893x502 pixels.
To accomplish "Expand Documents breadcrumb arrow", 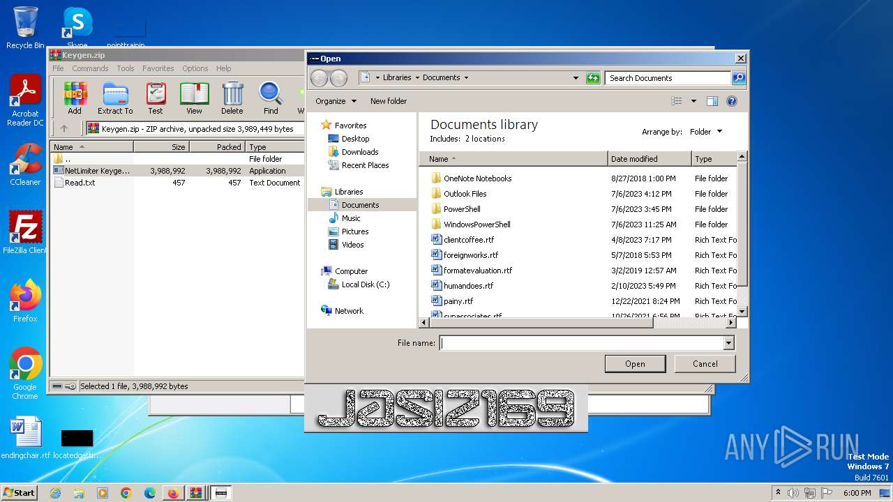I will 466,78.
